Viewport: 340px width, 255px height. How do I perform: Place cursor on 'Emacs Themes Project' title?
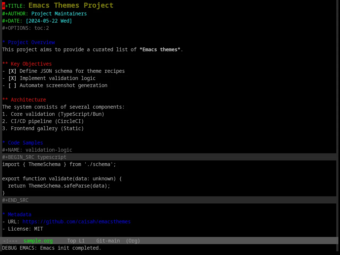click(x=71, y=5)
